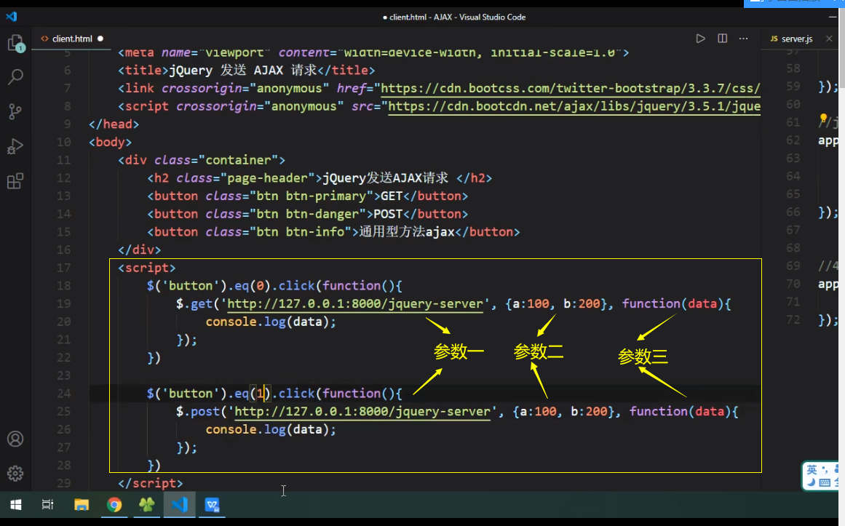
Task: Open the Windows Start menu
Action: click(16, 505)
